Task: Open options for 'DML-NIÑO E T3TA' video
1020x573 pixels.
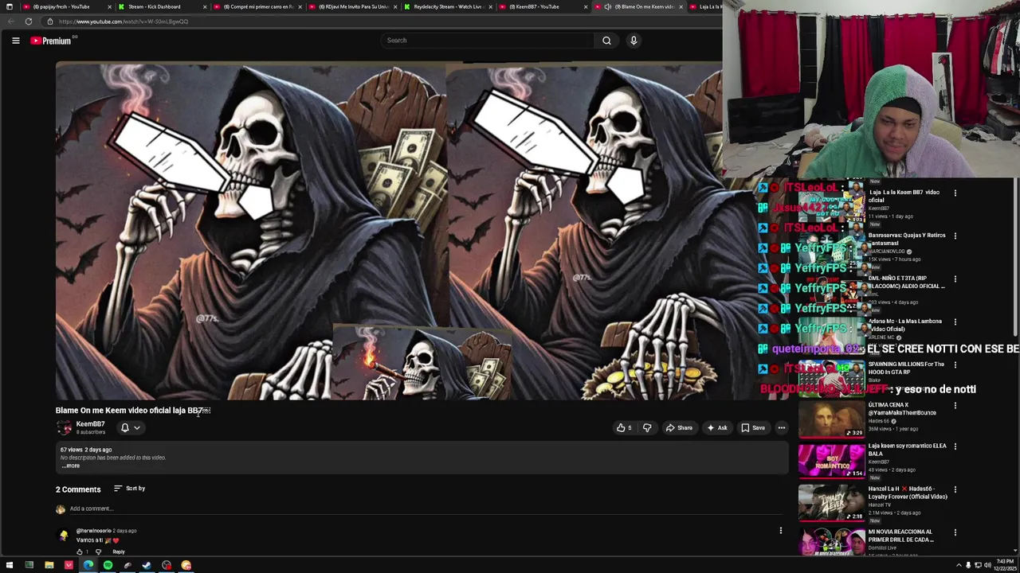Action: pos(955,279)
